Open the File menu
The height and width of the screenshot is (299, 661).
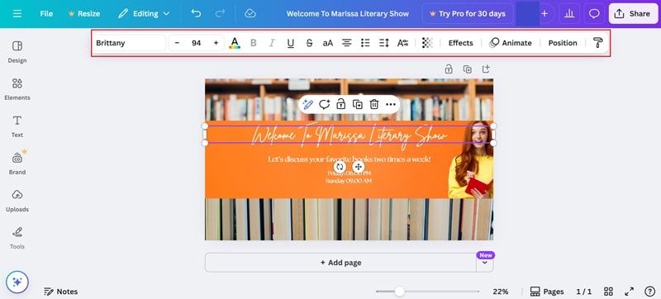point(46,13)
